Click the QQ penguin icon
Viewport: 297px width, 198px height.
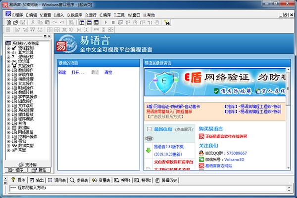(201, 153)
